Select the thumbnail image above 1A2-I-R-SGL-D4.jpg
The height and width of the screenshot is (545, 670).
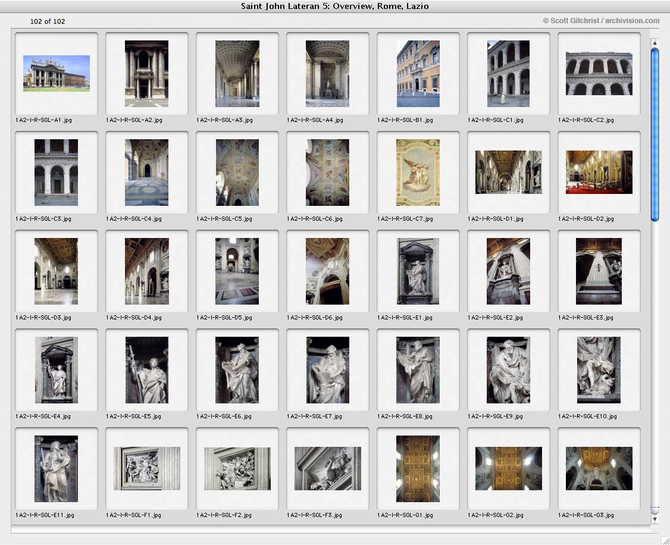146,271
